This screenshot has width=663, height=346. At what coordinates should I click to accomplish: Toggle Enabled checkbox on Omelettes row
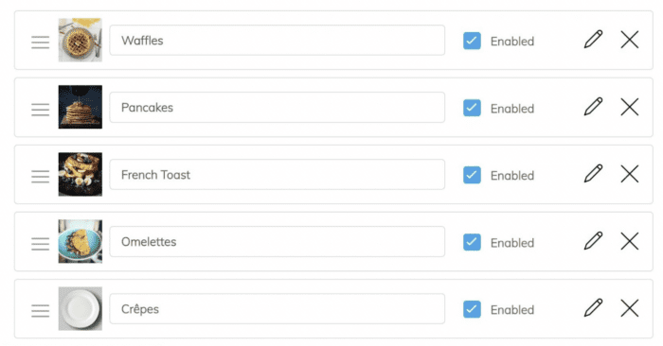(472, 242)
